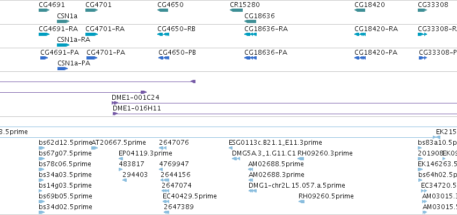Click the AM02688.5prime EST label
This screenshot has height=215, width=457.
[275, 164]
